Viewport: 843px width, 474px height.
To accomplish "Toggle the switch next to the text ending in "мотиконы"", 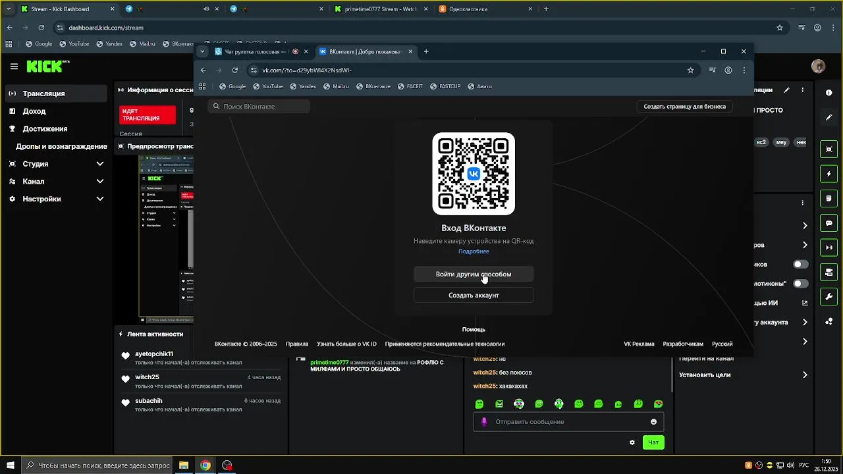I will (800, 284).
